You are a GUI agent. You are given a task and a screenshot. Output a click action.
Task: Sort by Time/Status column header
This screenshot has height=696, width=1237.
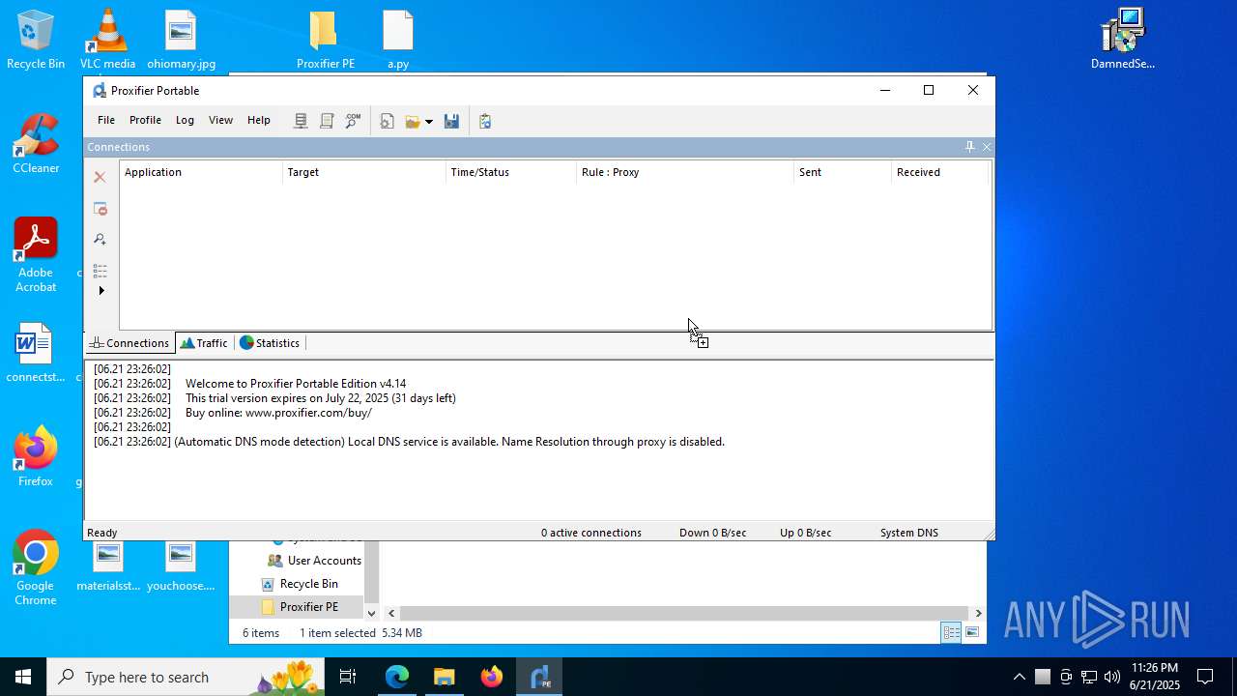[x=511, y=172]
